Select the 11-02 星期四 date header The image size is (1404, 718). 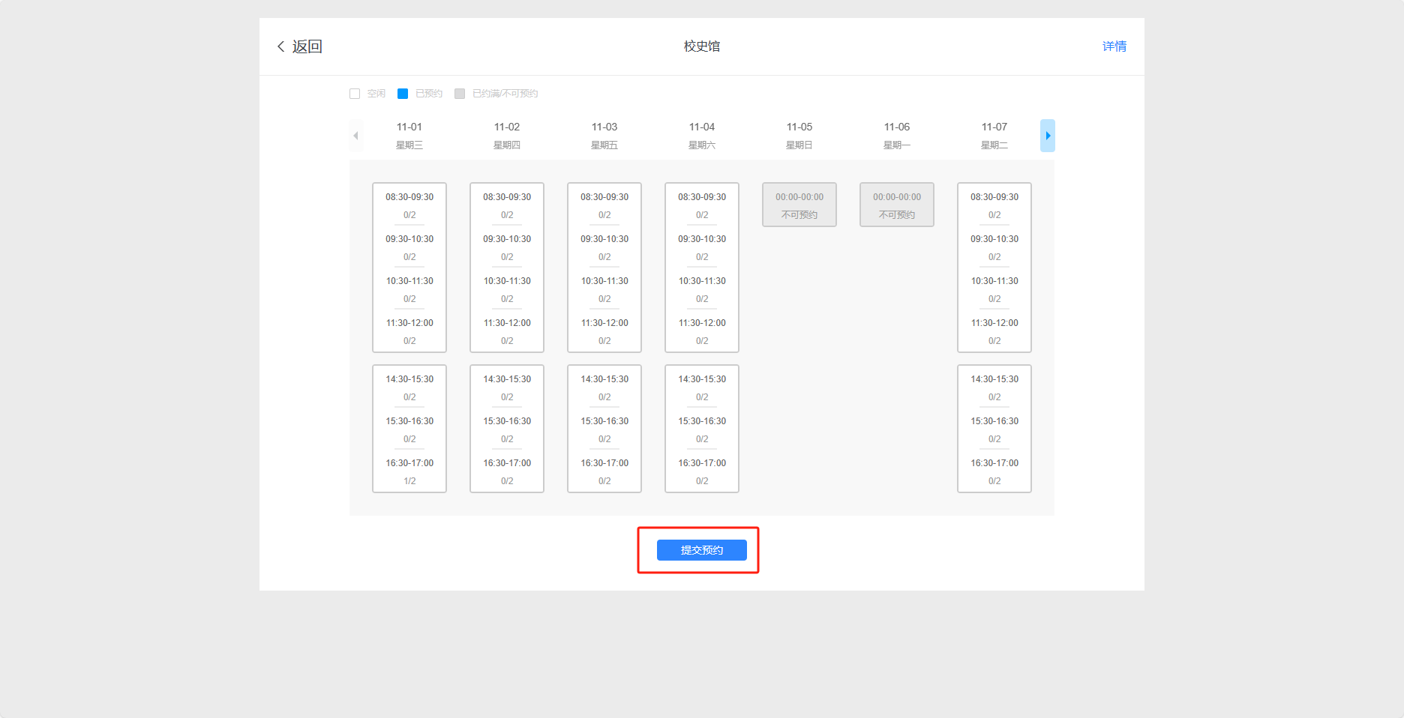point(507,136)
